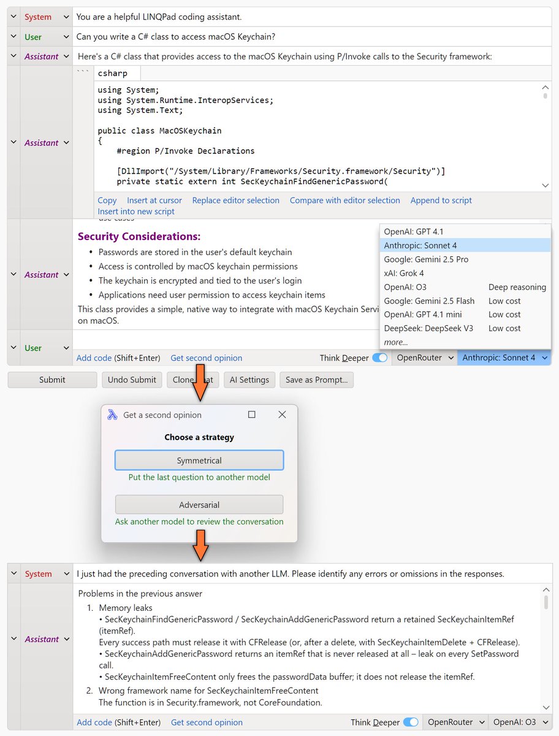Viewport: 559px width, 736px height.
Task: Choose 'xAI: Grok 4' model
Action: 465,273
